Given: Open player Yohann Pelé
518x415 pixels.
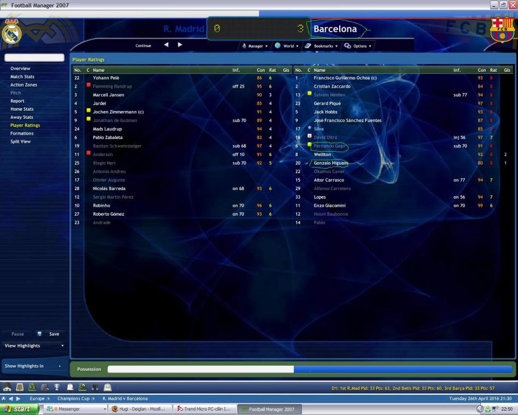Looking at the screenshot, I should click(x=106, y=78).
